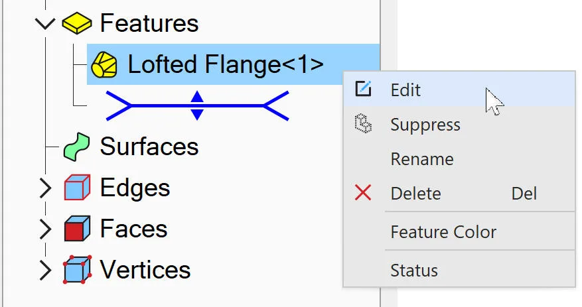
Task: Click the red Faces cube icon
Action: [77, 229]
